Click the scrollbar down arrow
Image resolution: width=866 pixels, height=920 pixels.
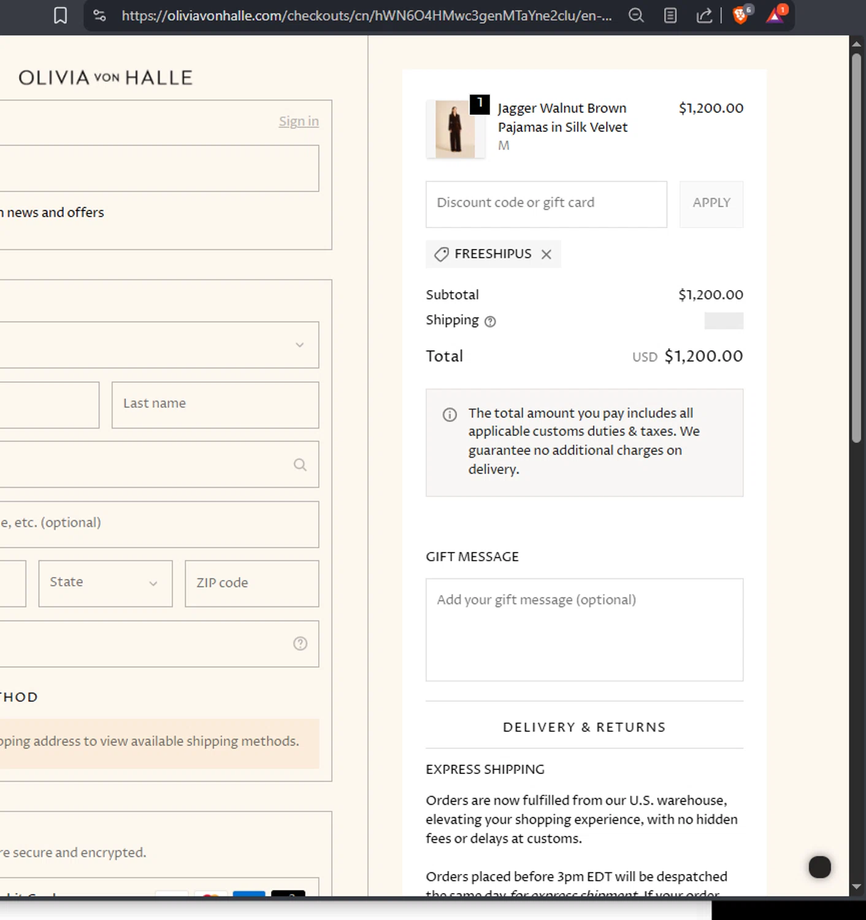tap(856, 887)
